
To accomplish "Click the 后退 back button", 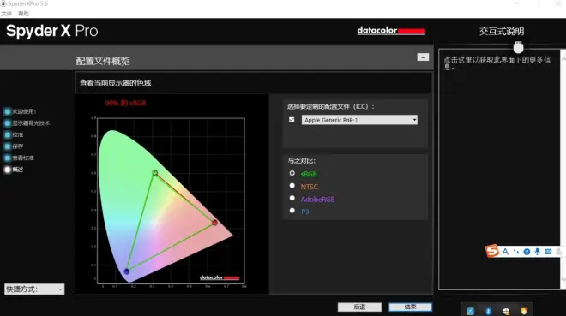I will [x=359, y=307].
